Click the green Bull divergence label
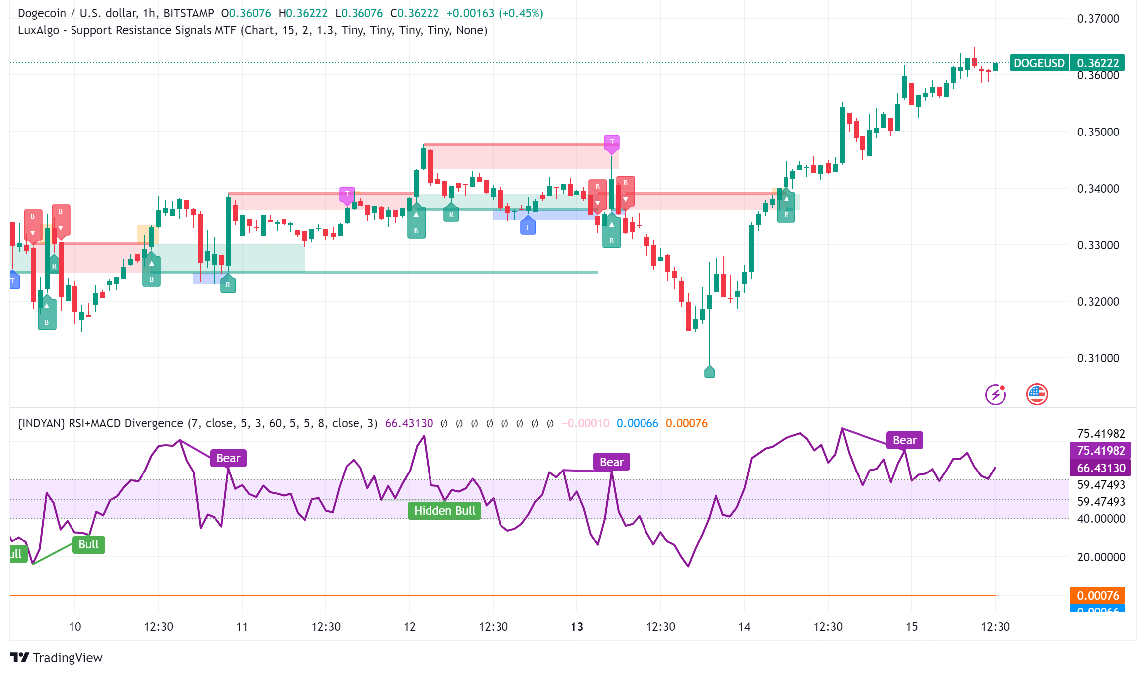The image size is (1146, 675). 88,544
